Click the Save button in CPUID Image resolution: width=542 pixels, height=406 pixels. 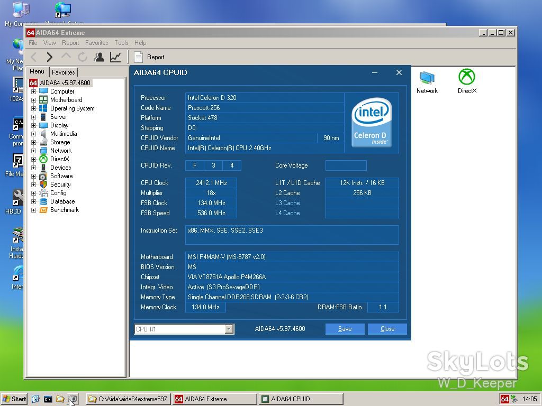(x=345, y=329)
